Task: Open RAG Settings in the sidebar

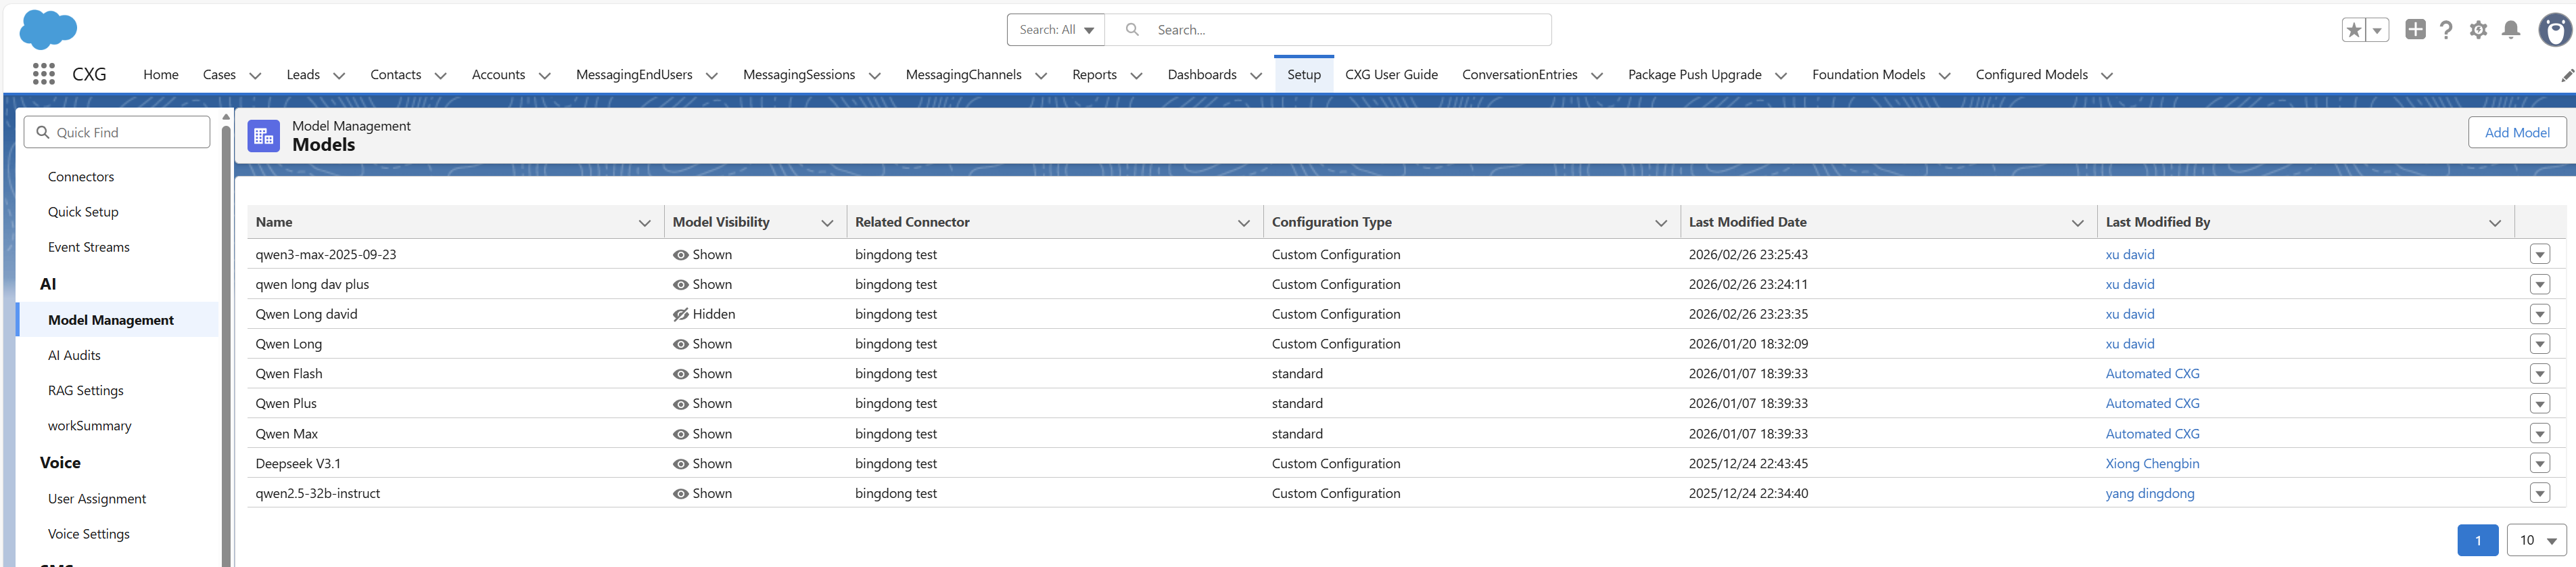Action: [x=86, y=390]
